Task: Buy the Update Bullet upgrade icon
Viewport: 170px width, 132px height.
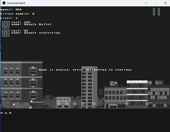Action: point(6,25)
